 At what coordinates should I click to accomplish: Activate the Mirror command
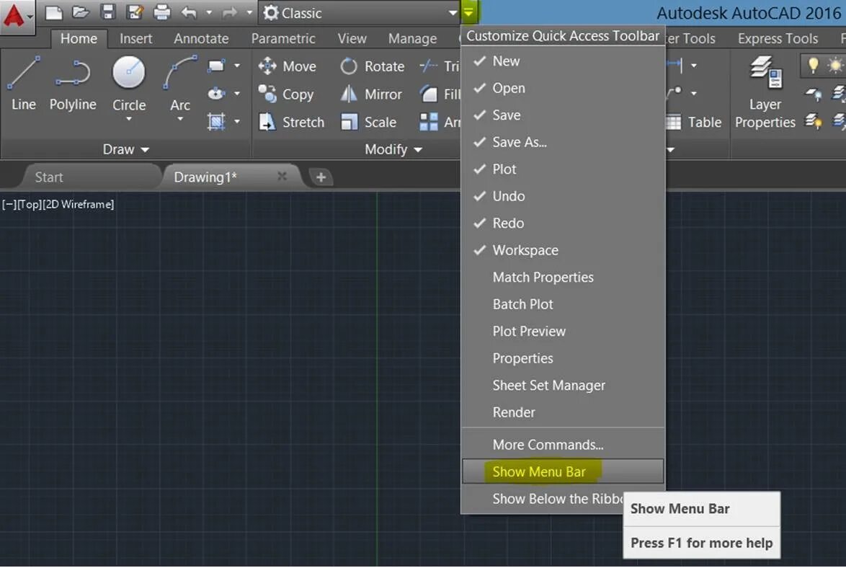(371, 94)
